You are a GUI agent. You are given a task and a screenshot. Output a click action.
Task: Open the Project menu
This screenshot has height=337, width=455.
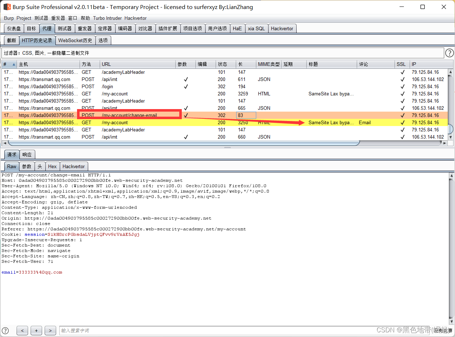[24, 18]
